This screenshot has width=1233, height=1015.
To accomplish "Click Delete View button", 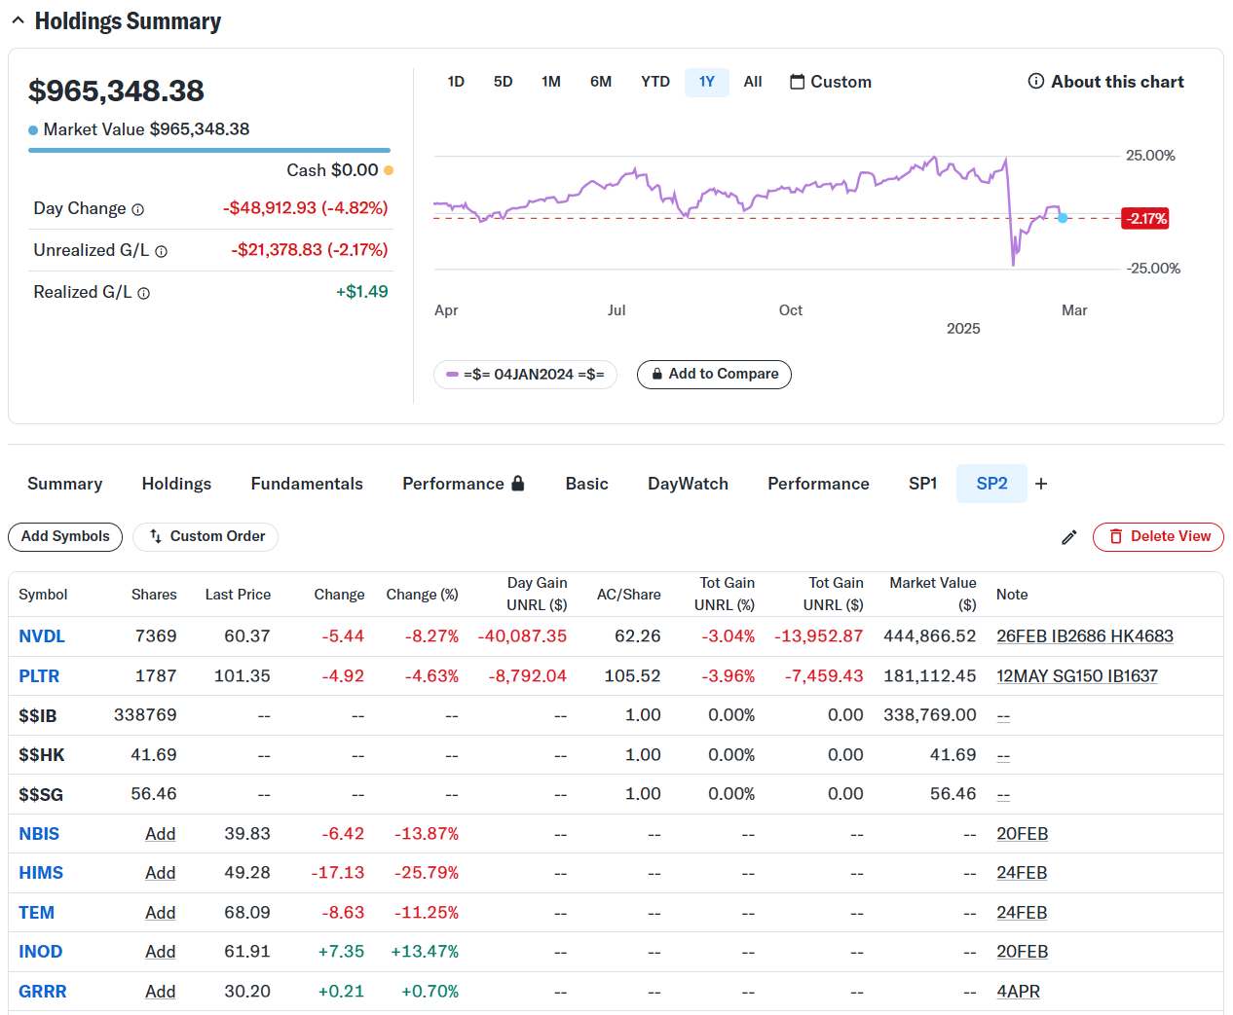I will 1158,537.
